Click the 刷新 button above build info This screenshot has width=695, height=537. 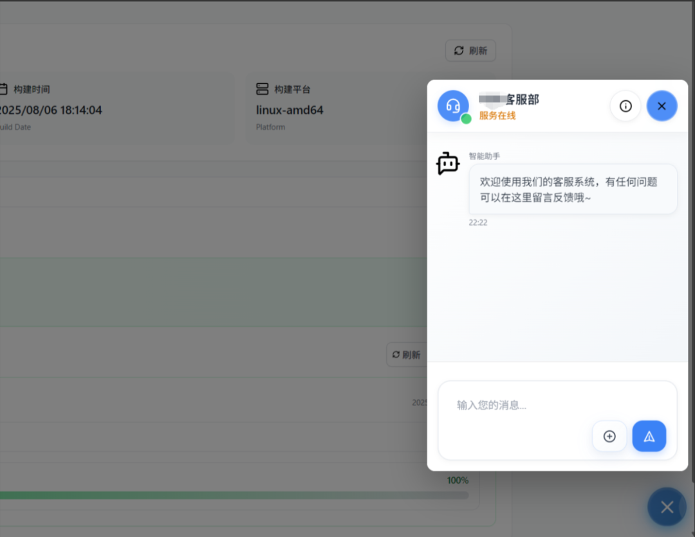(470, 51)
